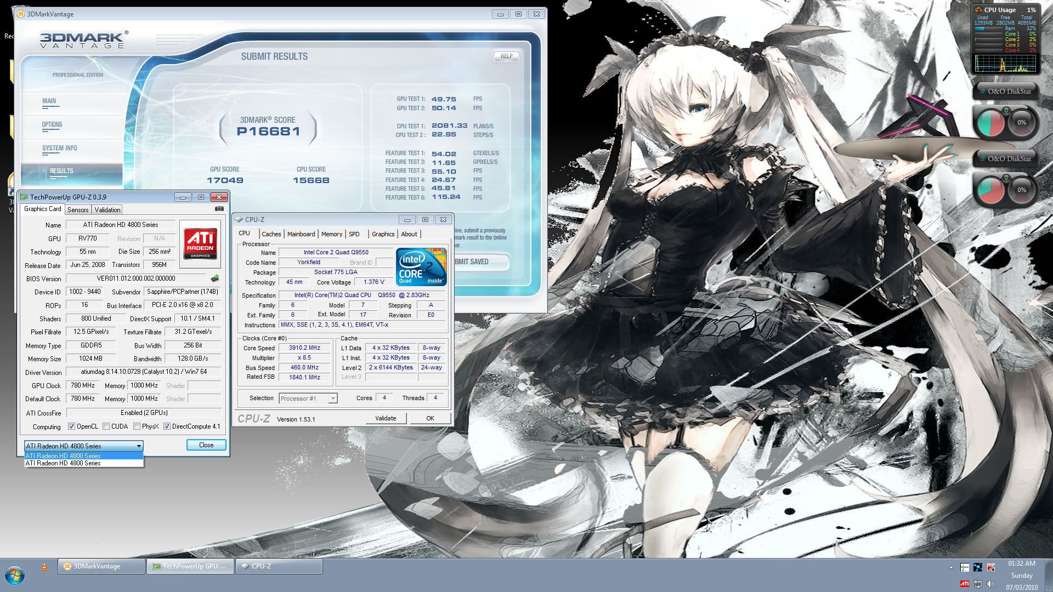Open the GPU-Z Validation tab
This screenshot has width=1053, height=592.
(x=107, y=210)
